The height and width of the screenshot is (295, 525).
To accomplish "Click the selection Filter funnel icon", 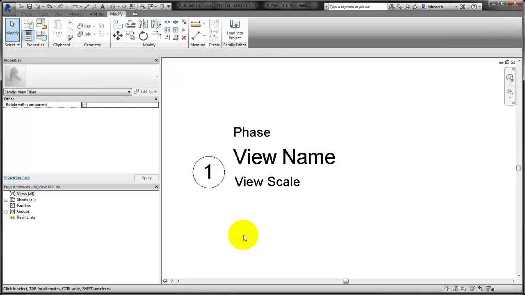I will (488, 289).
